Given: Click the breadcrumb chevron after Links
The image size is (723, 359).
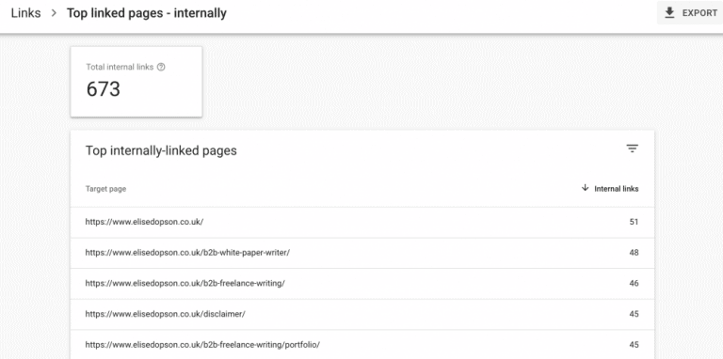Looking at the screenshot, I should (x=54, y=13).
